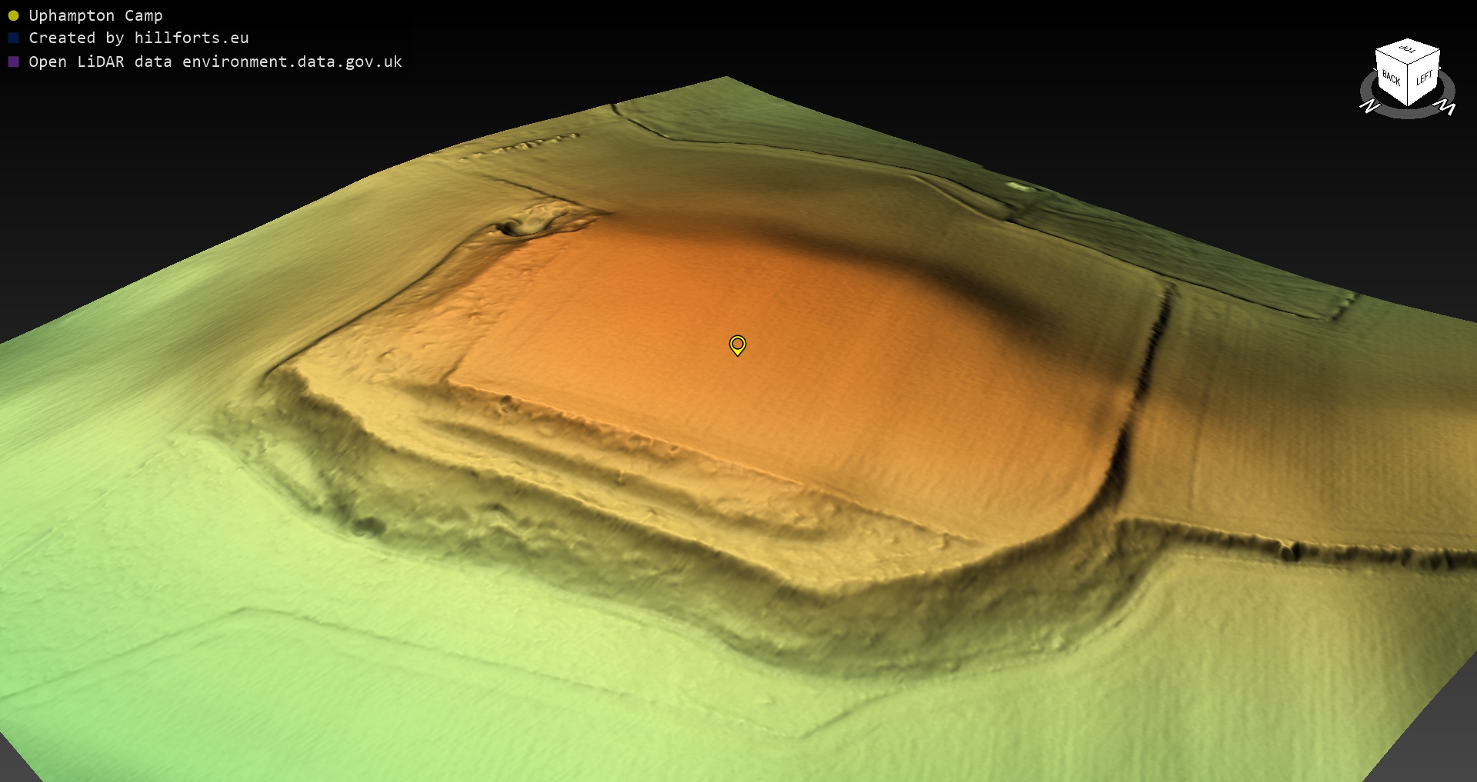The height and width of the screenshot is (782, 1477).
Task: Click the Uphampton Camp label
Action: (95, 15)
